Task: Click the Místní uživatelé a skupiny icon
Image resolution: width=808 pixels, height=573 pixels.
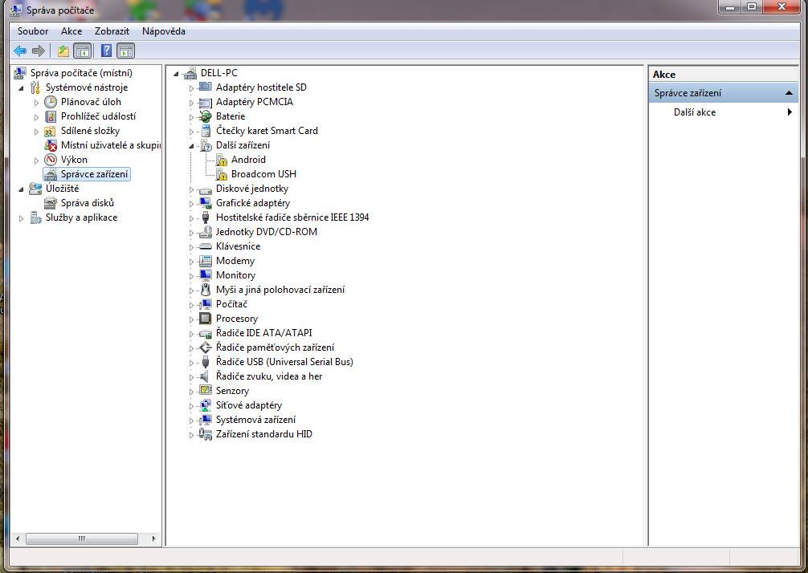Action: click(x=51, y=145)
